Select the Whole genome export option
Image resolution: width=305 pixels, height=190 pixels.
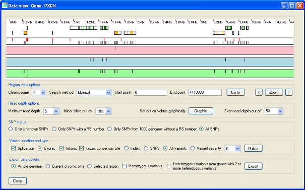[x=14, y=166]
